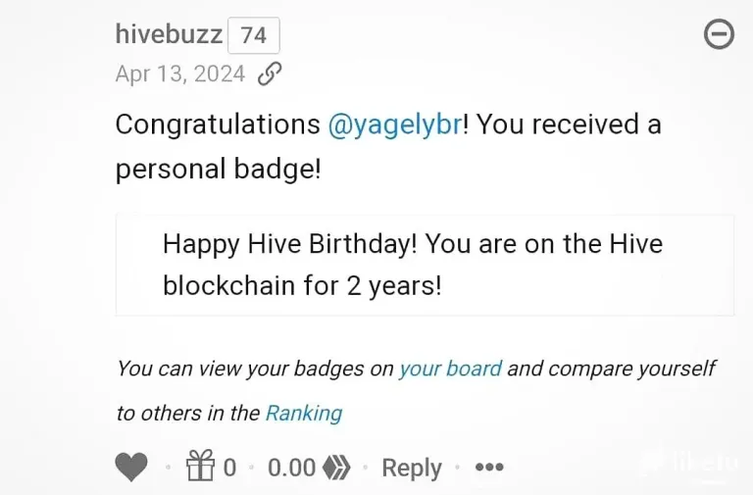Screen dimensions: 753x495
Task: Click the reputation badge showing 74
Action: tap(254, 35)
